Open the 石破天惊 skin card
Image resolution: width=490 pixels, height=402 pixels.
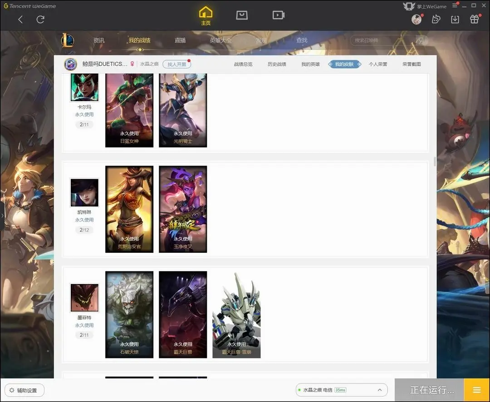[129, 314]
